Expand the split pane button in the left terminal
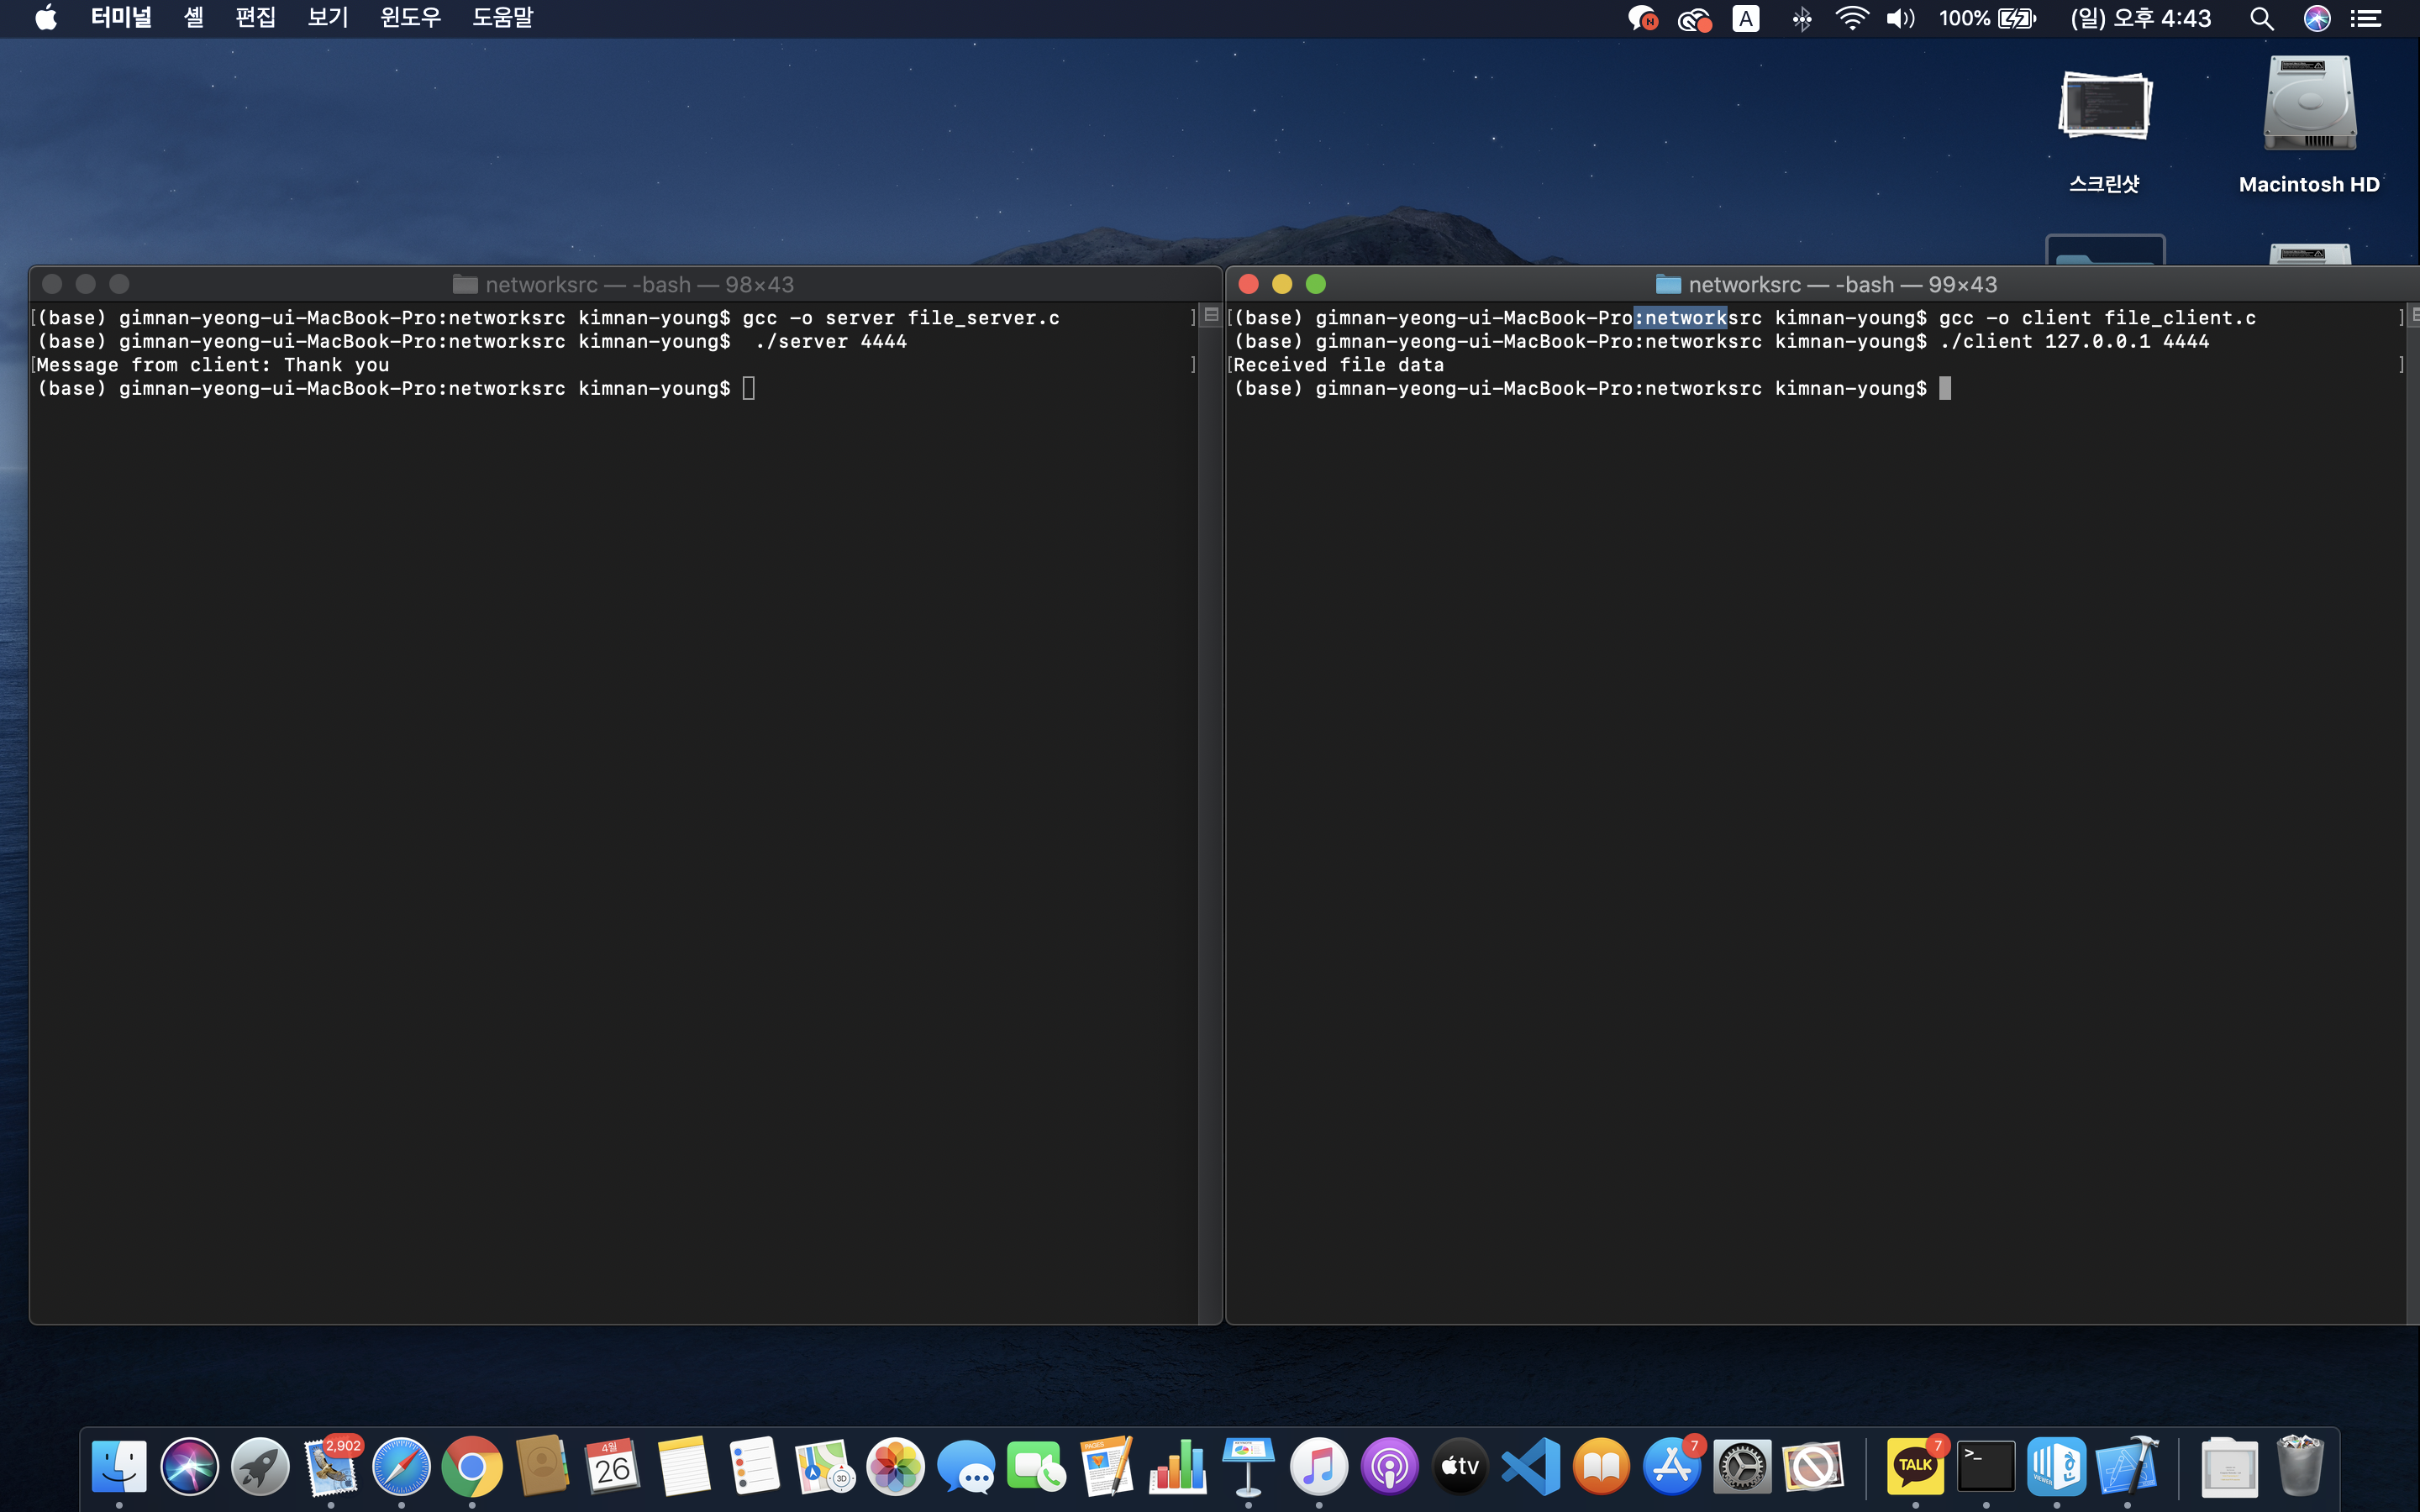 tap(1211, 315)
